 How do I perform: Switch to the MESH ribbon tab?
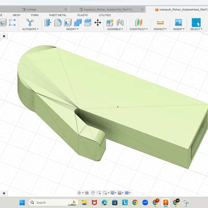point(17,15)
